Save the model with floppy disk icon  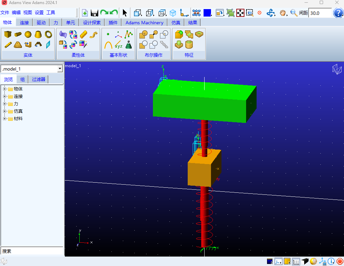click(x=94, y=13)
